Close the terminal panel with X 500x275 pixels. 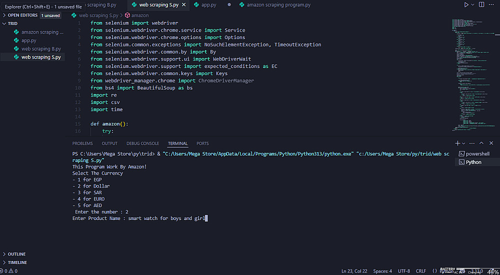[491, 143]
